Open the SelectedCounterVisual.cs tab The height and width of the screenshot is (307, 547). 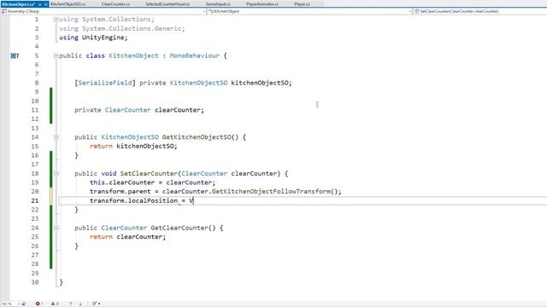click(x=168, y=3)
